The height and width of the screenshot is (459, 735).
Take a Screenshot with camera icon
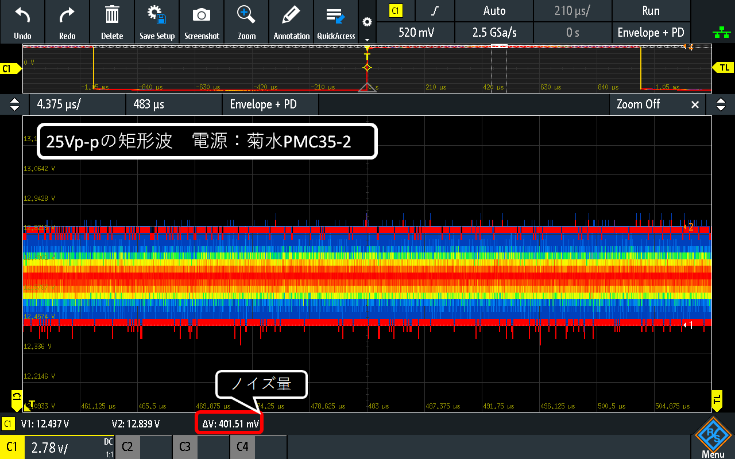(202, 22)
